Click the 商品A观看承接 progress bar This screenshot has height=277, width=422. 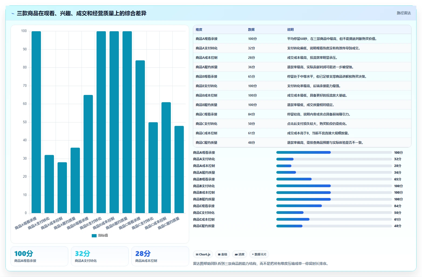pyautogui.click(x=334, y=152)
